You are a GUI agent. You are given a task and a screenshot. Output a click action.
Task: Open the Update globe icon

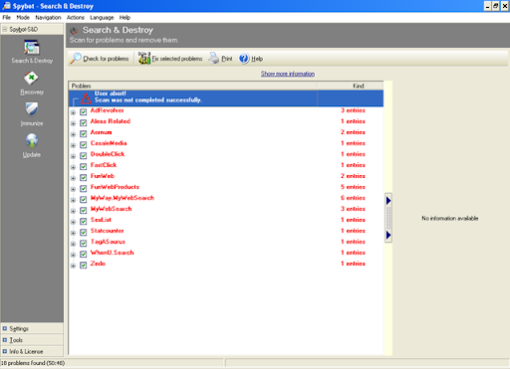[x=32, y=140]
